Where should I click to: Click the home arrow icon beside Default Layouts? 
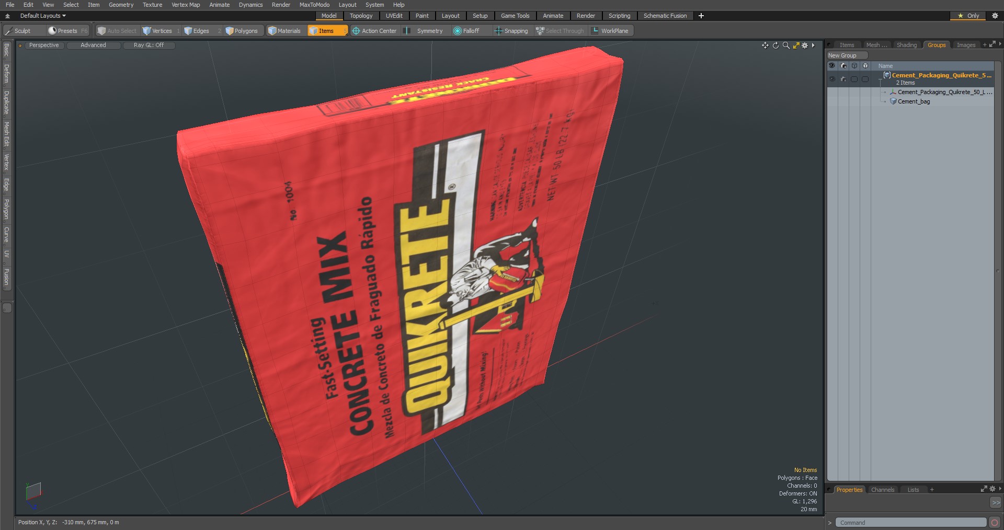pos(7,16)
